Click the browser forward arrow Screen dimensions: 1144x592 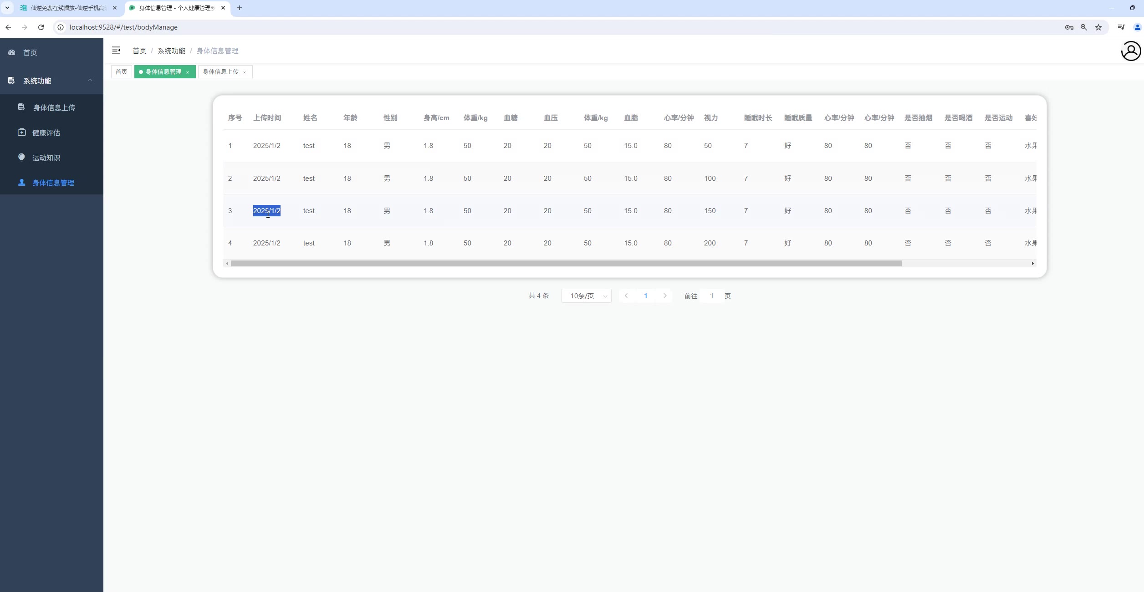click(25, 27)
